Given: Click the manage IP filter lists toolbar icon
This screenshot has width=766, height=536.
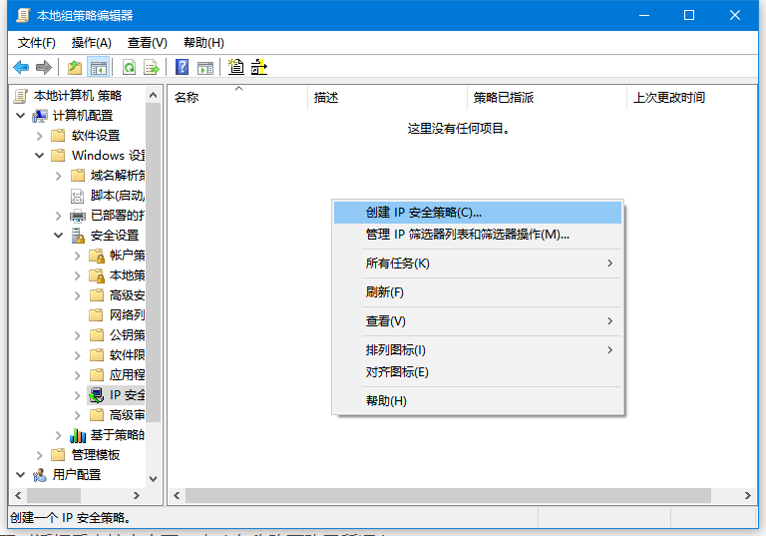Looking at the screenshot, I should coord(259,67).
